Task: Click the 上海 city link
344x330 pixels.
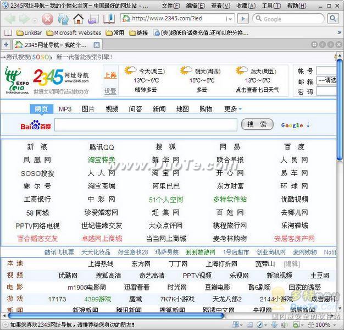Action: pos(110,75)
